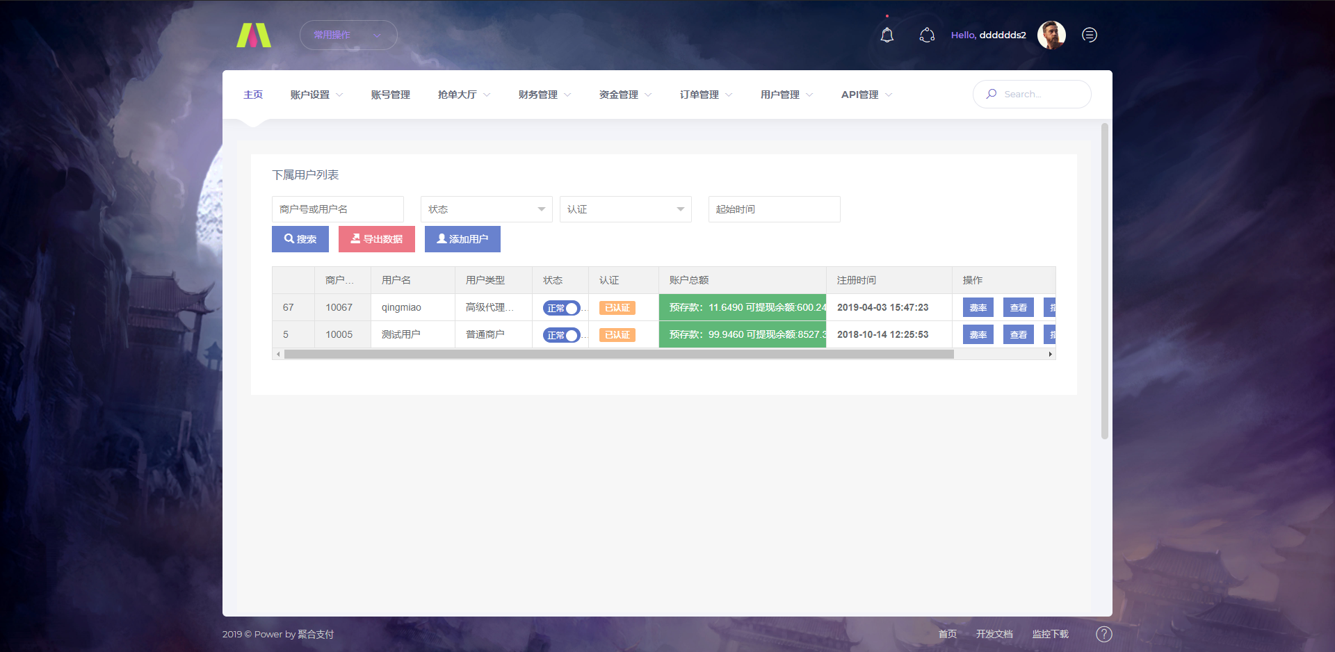Click the 已认证 badge for 测试用户

[x=617, y=335]
